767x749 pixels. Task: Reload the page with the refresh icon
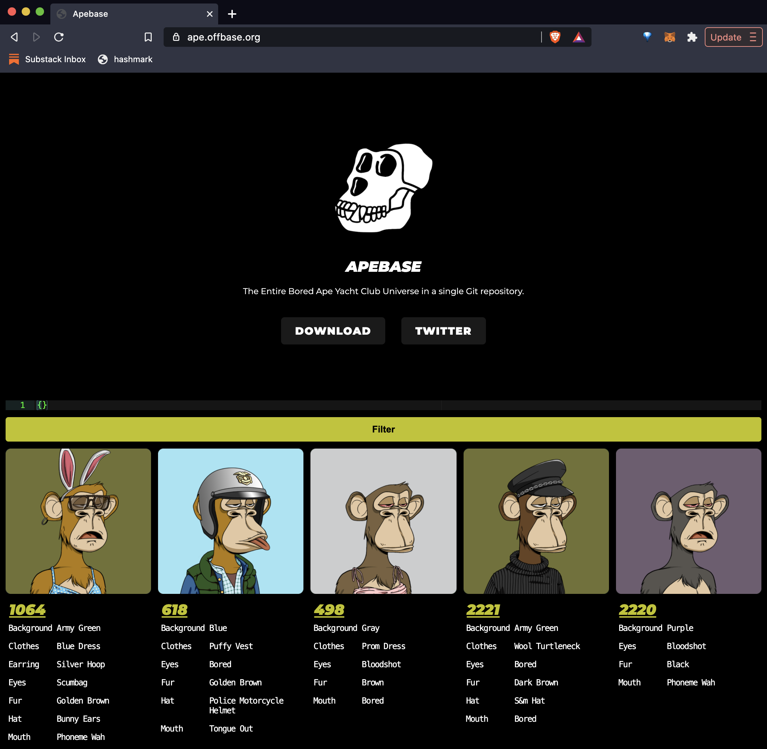tap(59, 37)
